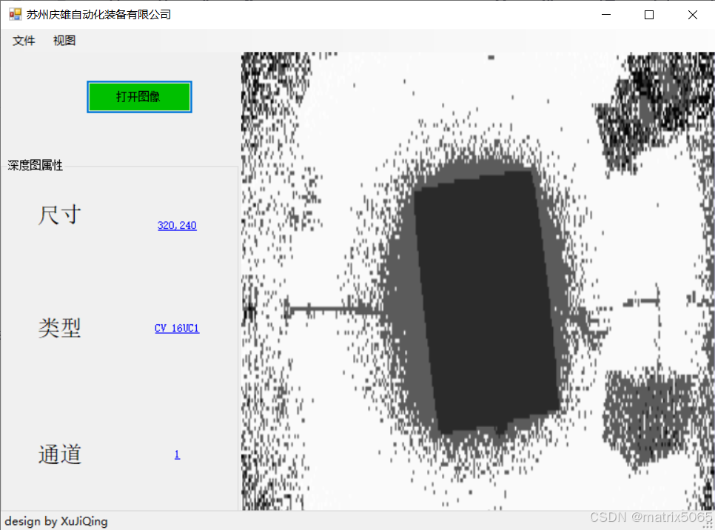The width and height of the screenshot is (715, 530).
Task: Click the depth image display area
Action: pos(478,281)
